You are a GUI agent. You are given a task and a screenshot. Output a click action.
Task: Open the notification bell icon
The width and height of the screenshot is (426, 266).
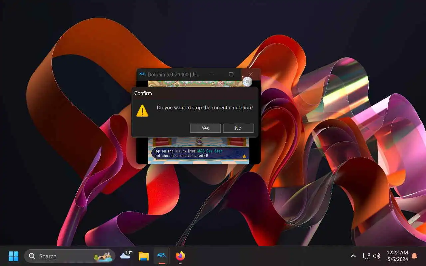pos(414,256)
